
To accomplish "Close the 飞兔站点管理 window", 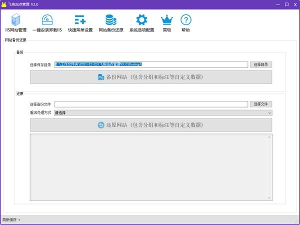I will coord(291,4).
